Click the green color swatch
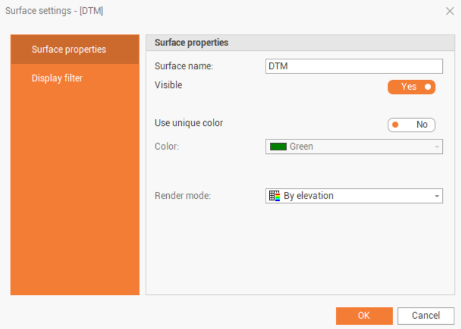The image size is (461, 329). (x=278, y=147)
